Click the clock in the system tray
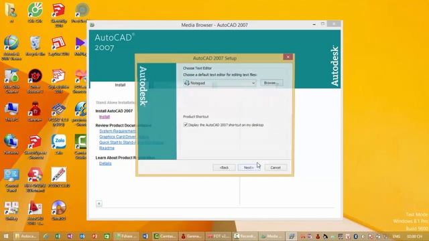 point(414,236)
